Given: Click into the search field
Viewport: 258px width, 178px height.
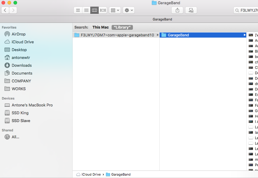Looking at the screenshot, I should 246,10.
